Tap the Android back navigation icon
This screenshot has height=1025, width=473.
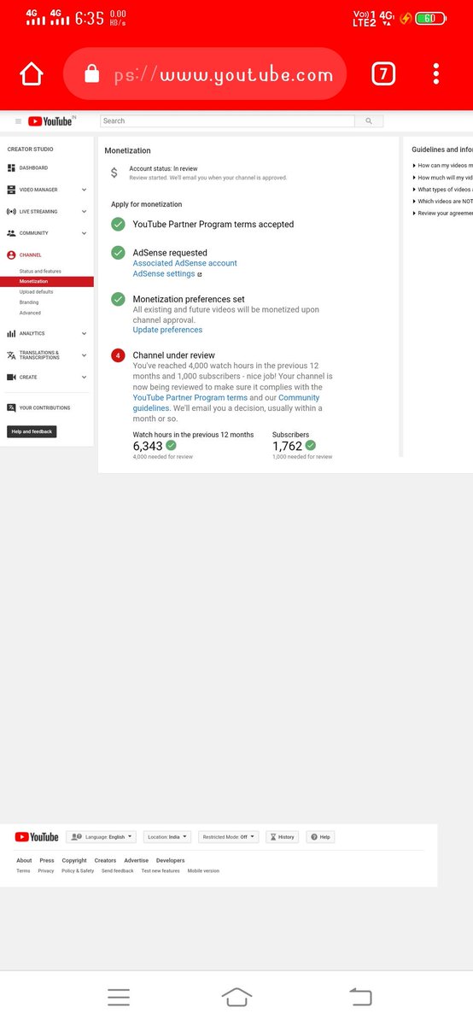coord(361,996)
